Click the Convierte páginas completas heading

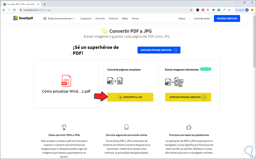tap(124, 70)
